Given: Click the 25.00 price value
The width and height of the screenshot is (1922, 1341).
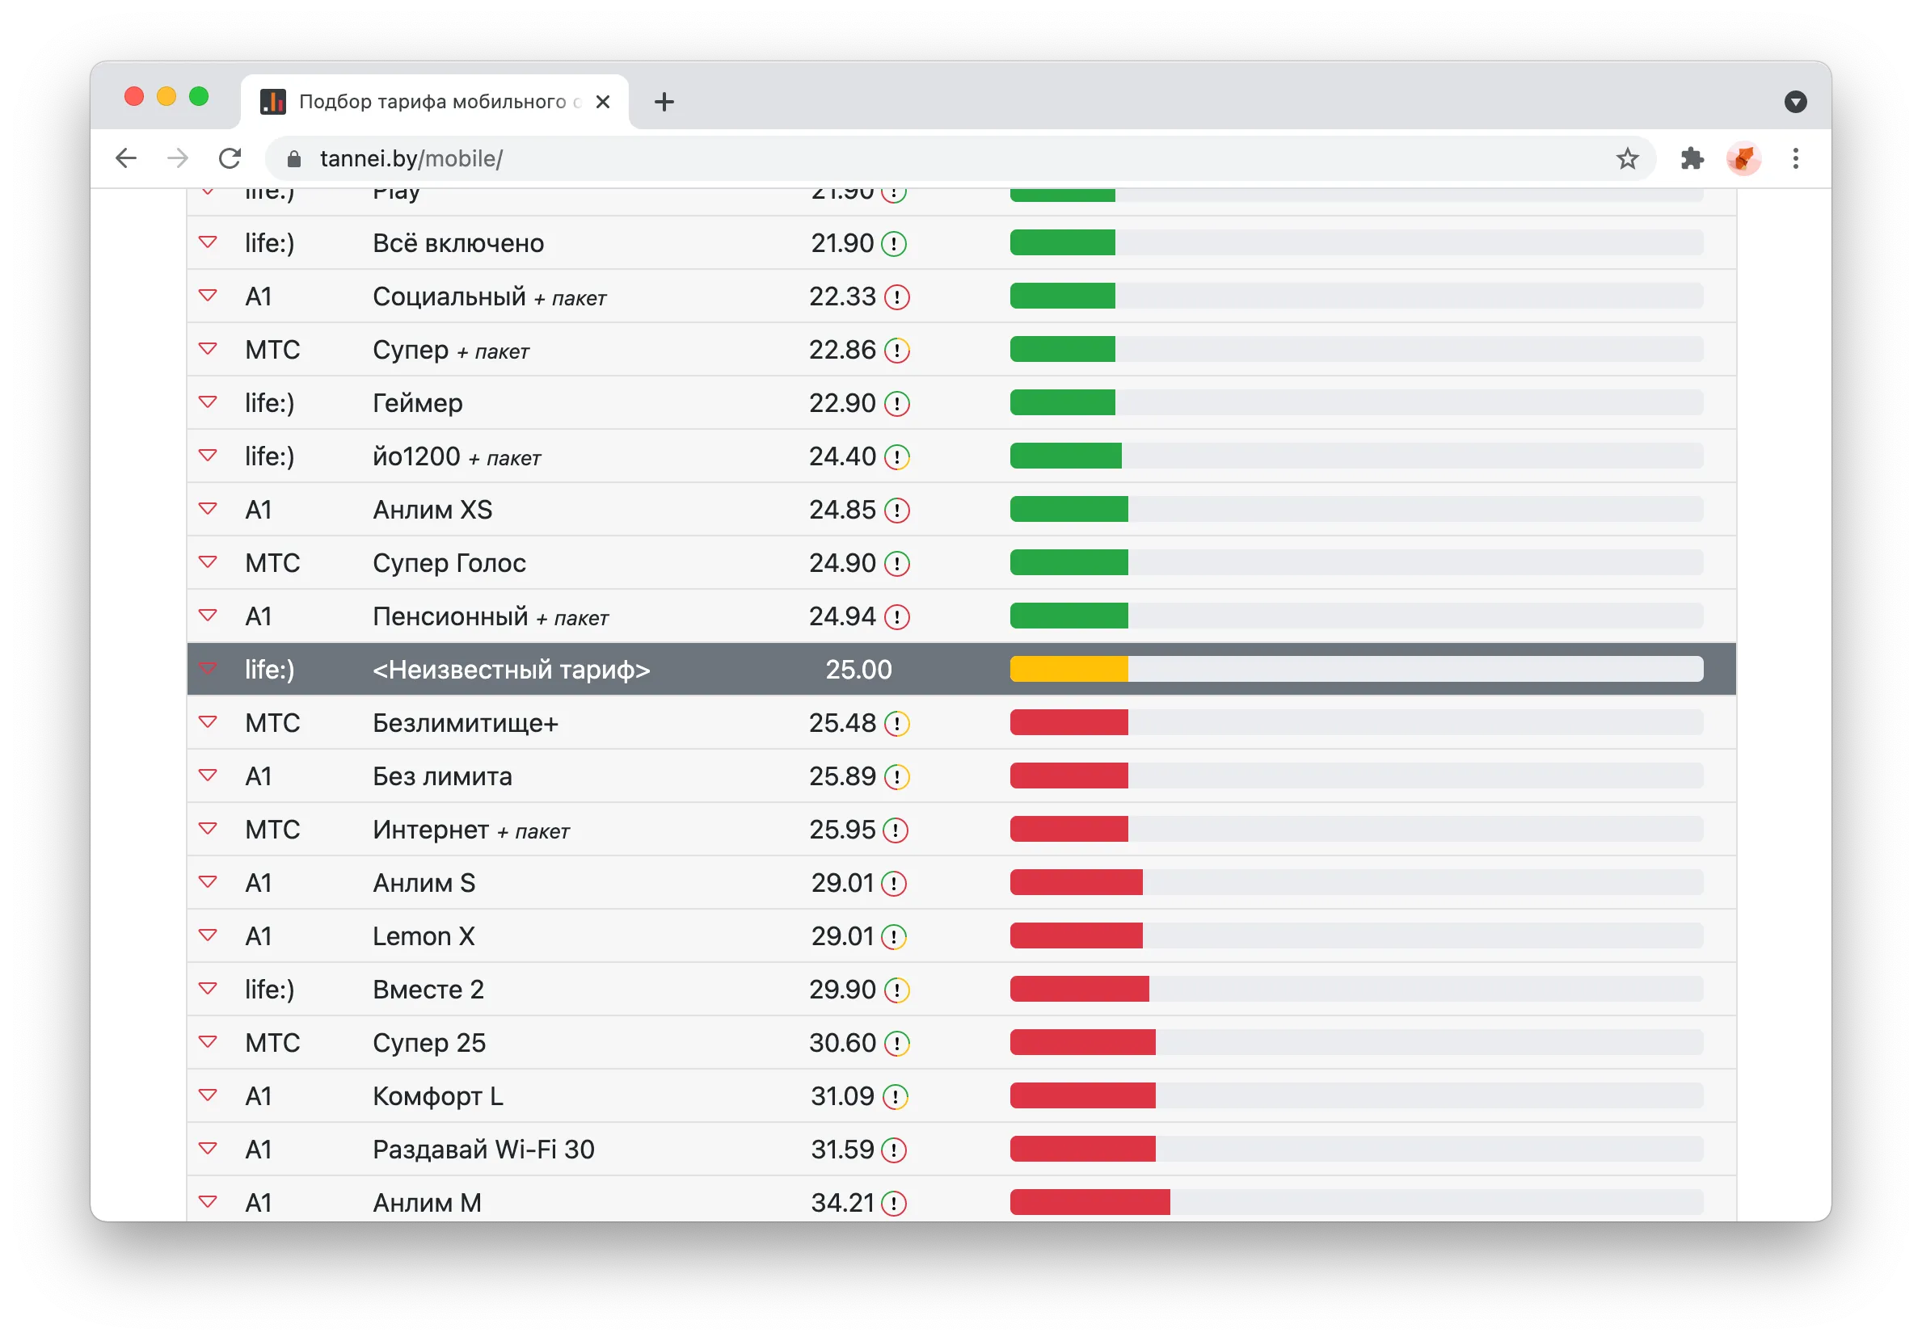Looking at the screenshot, I should (x=859, y=669).
